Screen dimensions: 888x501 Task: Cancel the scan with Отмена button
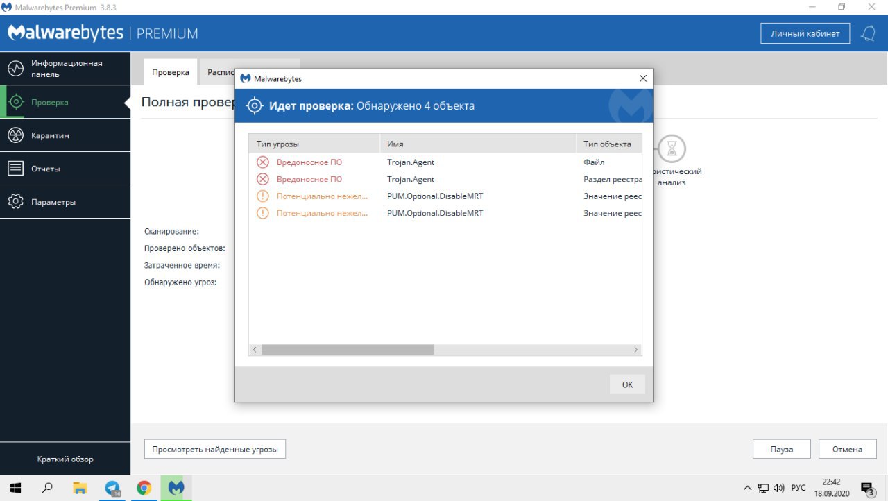(847, 449)
